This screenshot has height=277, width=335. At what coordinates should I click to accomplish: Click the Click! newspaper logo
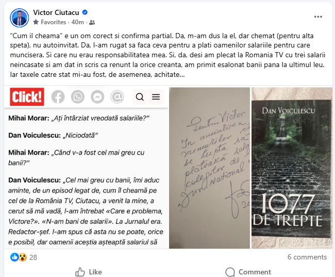(27, 96)
